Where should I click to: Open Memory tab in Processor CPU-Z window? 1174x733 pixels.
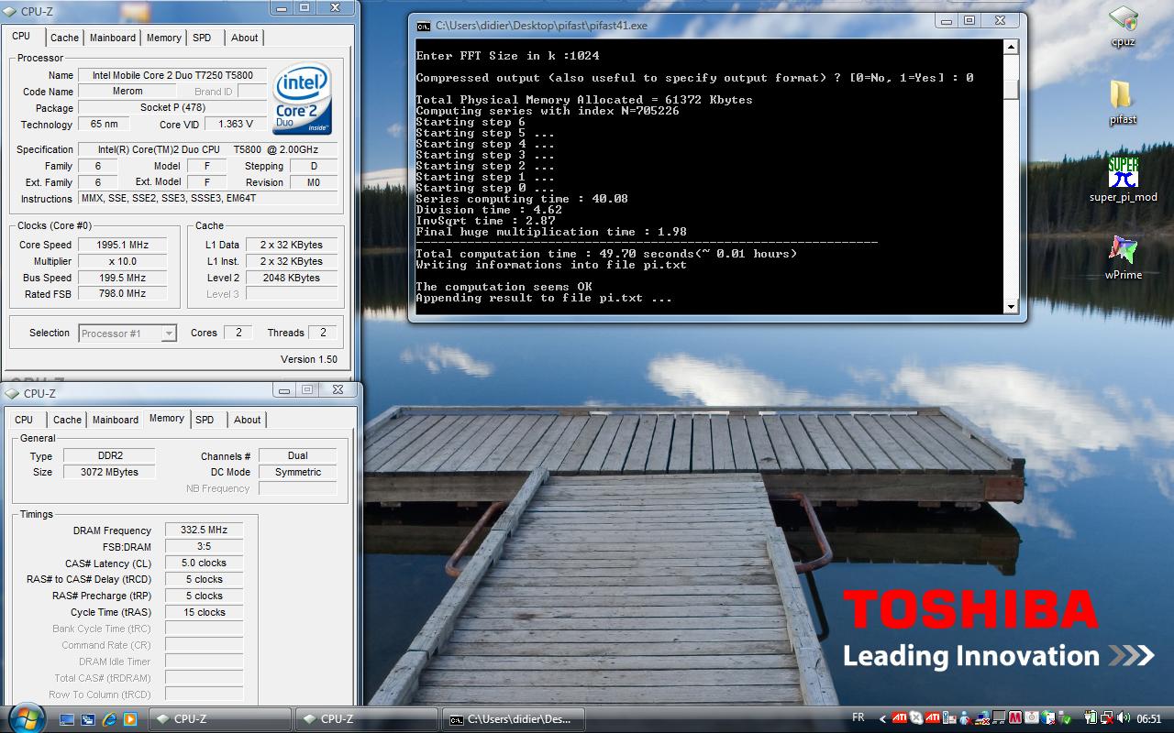[163, 38]
